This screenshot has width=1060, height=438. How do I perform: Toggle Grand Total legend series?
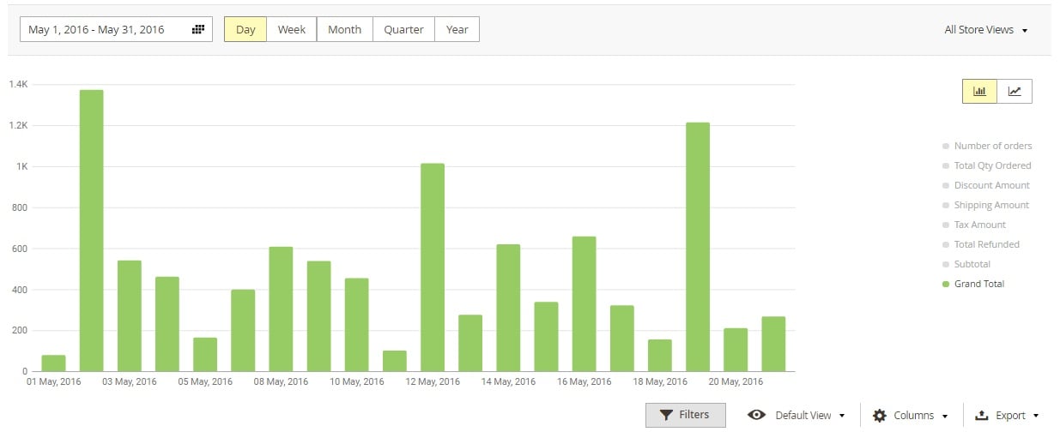pyautogui.click(x=973, y=284)
